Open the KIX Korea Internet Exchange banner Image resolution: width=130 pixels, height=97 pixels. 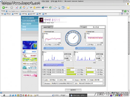tap(30, 71)
